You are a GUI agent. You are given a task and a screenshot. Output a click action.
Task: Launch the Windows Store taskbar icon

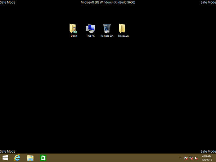point(43,158)
